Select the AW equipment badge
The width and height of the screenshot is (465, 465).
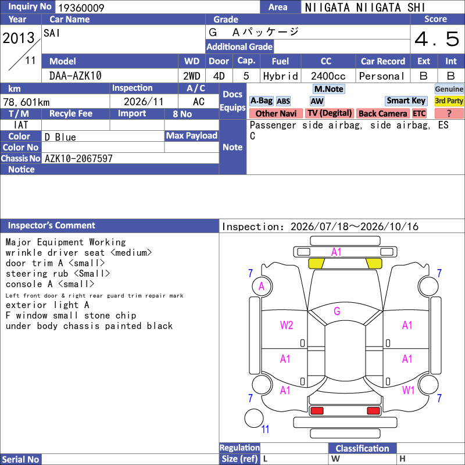[317, 101]
